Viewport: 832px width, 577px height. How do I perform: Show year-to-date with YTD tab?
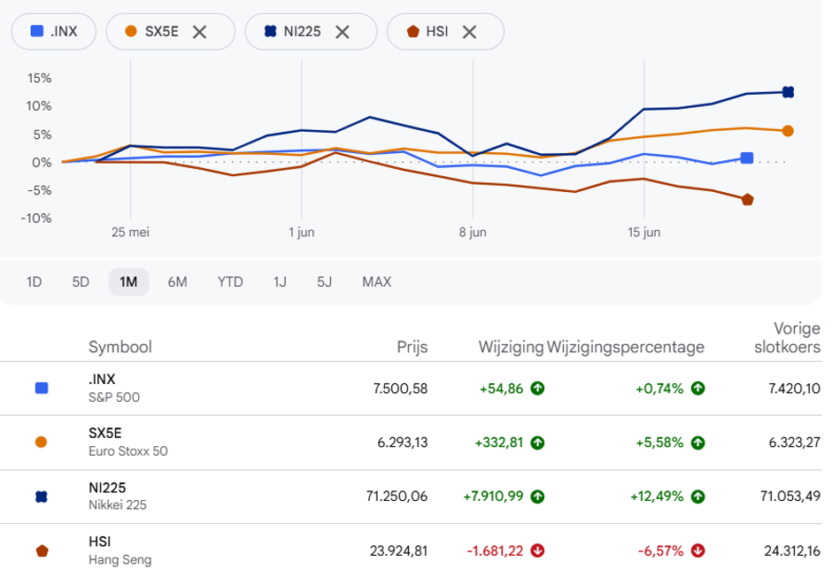pyautogui.click(x=230, y=281)
